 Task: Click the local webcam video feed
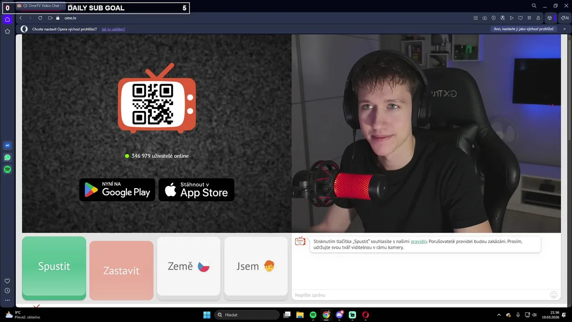[x=426, y=133]
